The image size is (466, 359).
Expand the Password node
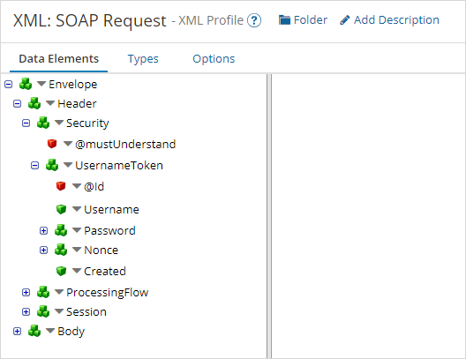point(44,230)
